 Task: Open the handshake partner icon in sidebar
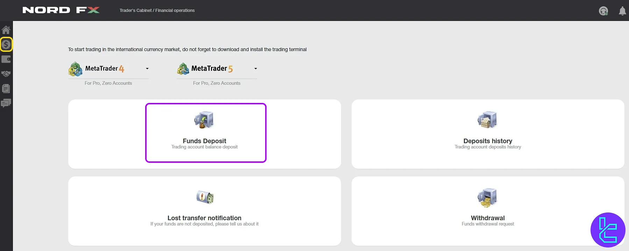point(6,74)
